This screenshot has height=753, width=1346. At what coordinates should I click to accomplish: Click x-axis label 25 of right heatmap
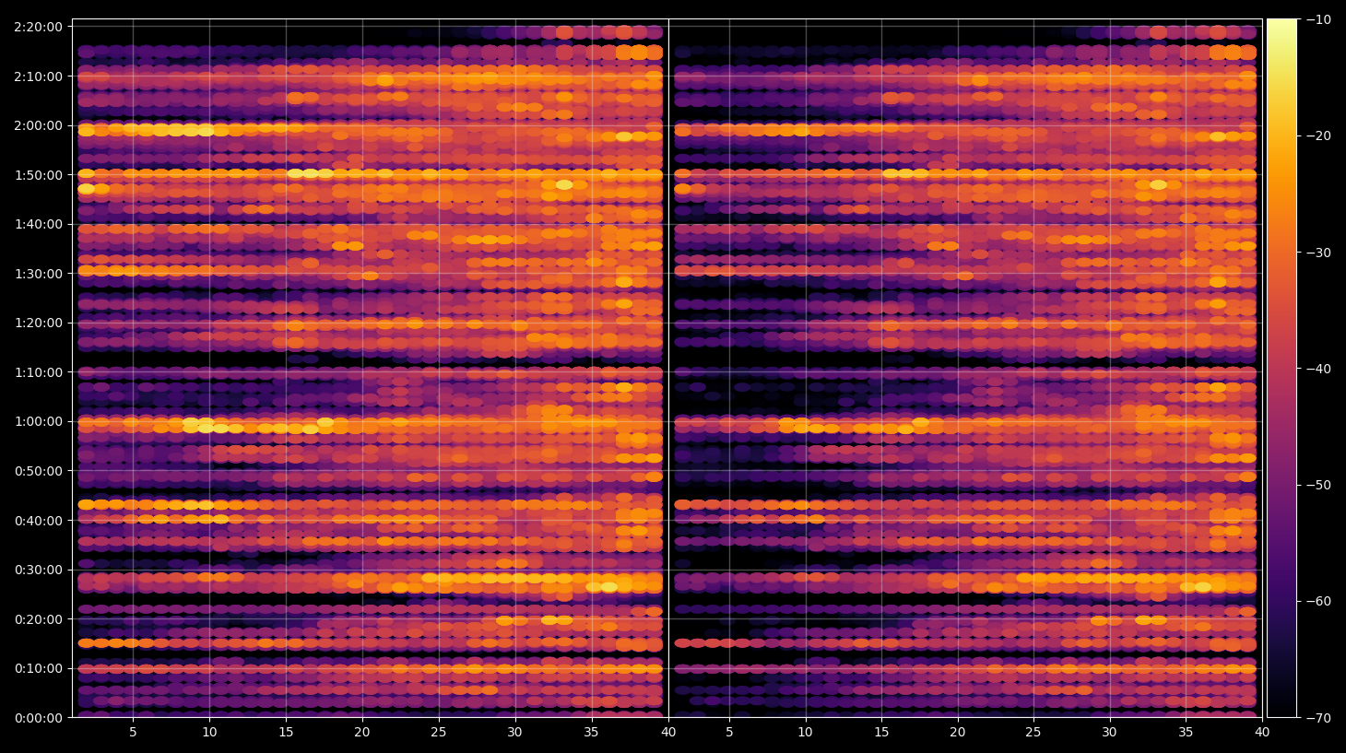point(1033,733)
